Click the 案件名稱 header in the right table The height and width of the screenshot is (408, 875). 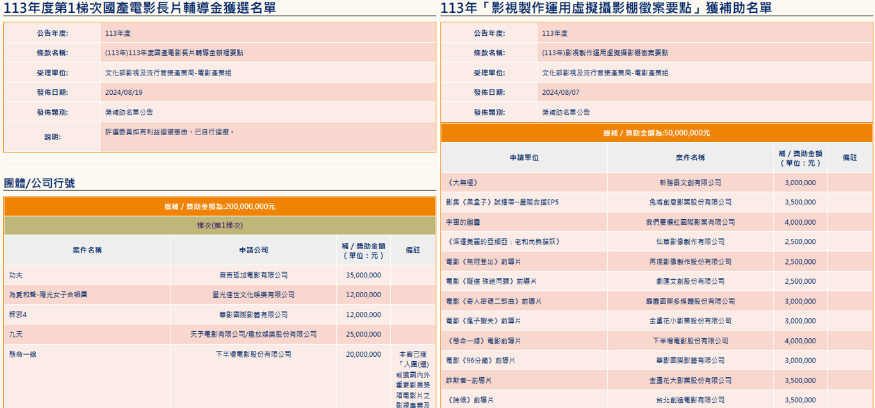691,158
